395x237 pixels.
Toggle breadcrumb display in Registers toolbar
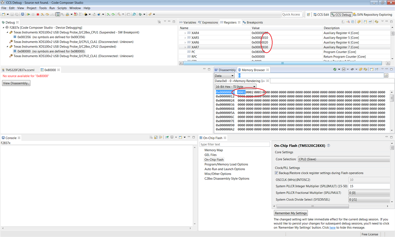pos(353,22)
